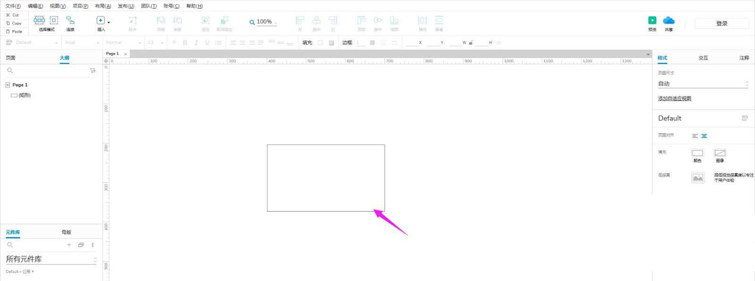Set page alignment to center
755x281 pixels.
tap(704, 136)
